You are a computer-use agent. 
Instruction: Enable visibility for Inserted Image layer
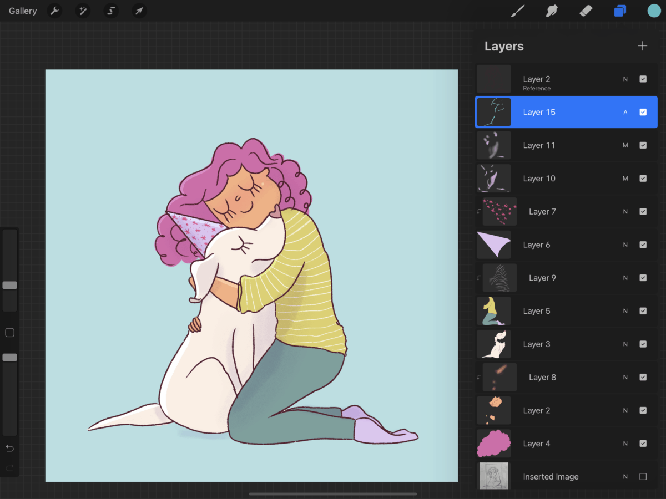(x=643, y=476)
